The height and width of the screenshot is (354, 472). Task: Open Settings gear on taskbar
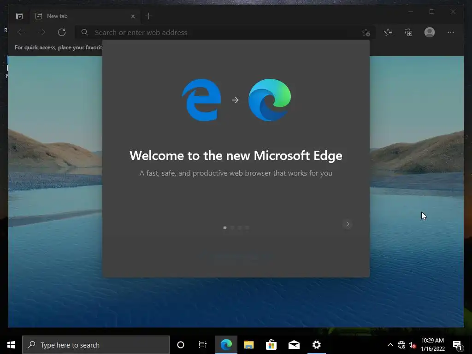coord(316,345)
